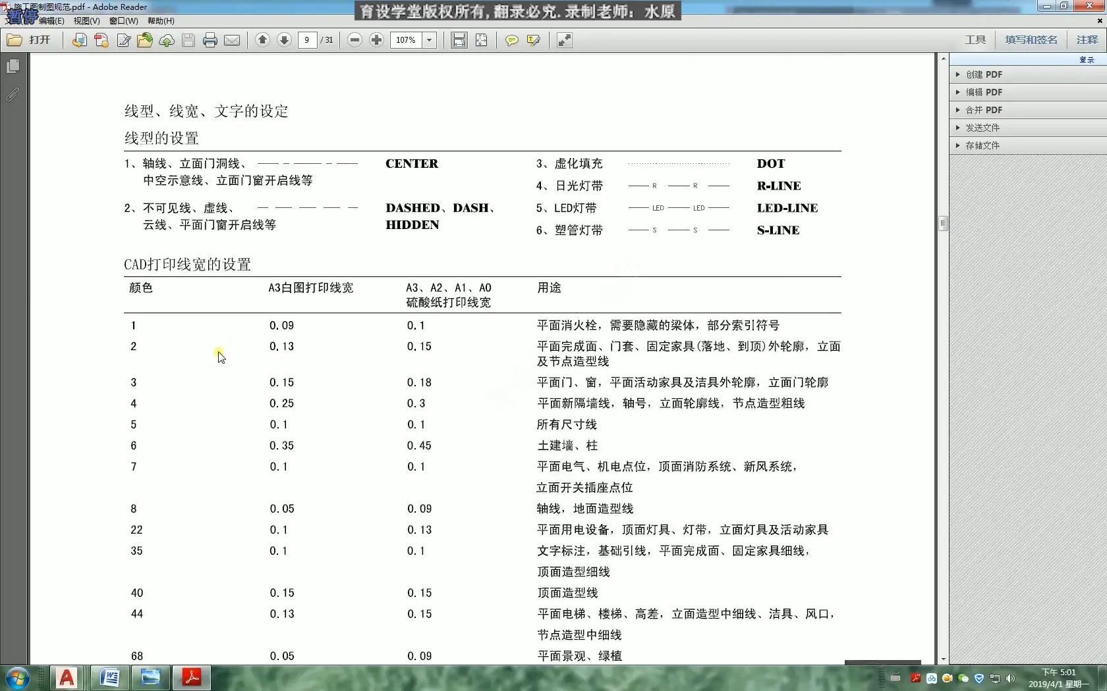Enter full screen reading mode
Image resolution: width=1107 pixels, height=691 pixels.
[x=564, y=40]
